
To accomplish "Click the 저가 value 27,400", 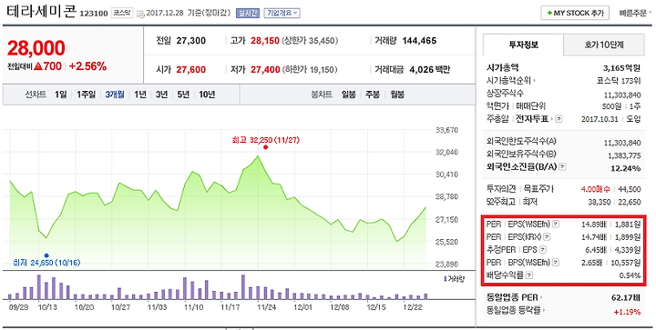I will tap(265, 70).
